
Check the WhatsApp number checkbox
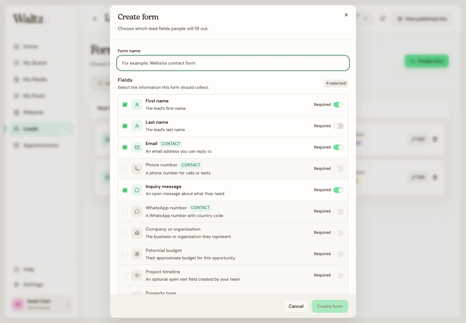click(x=125, y=211)
